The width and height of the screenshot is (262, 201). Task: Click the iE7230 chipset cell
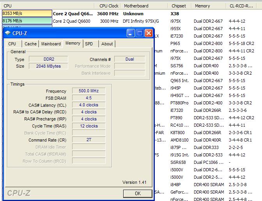[177, 36]
